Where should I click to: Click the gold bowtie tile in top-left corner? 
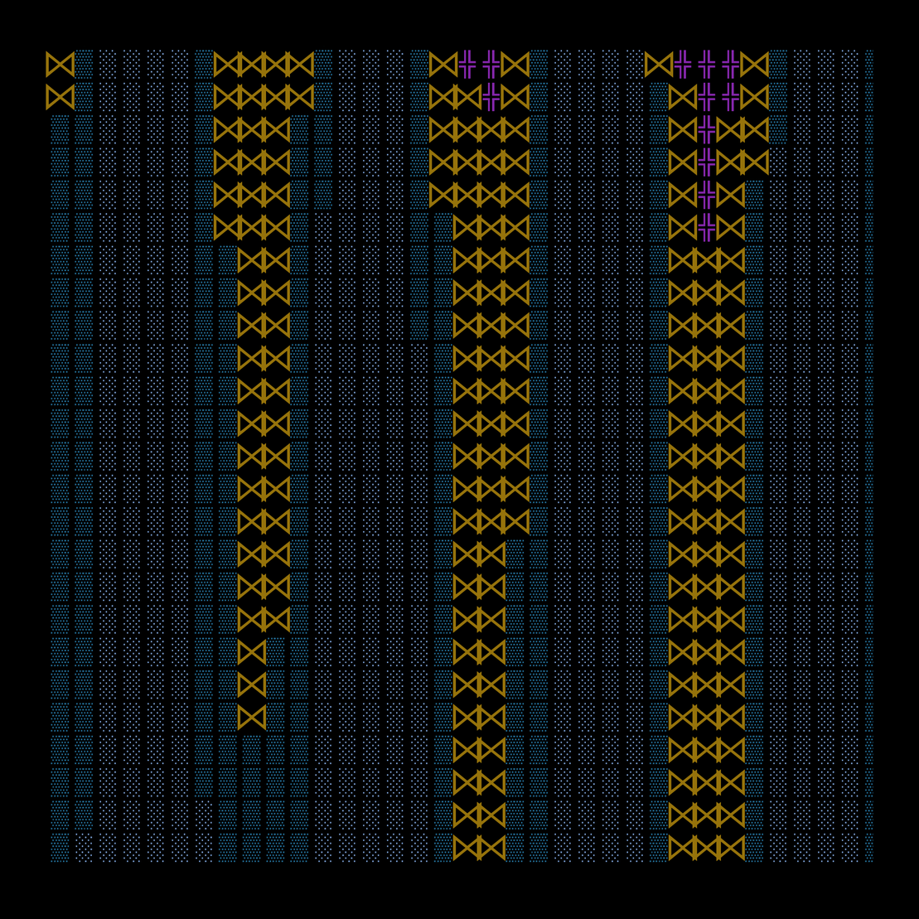(60, 65)
